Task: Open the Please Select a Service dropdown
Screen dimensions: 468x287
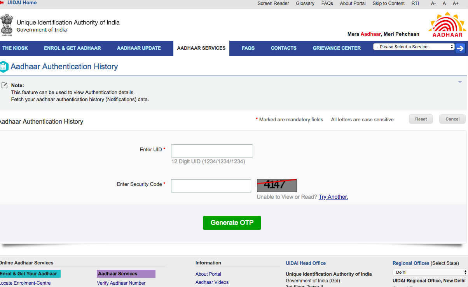Action: point(413,46)
